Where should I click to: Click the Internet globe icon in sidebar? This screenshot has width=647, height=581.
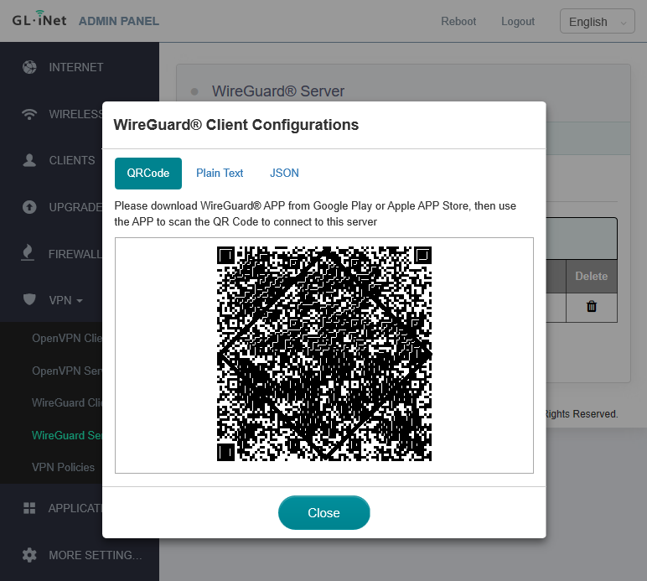[x=29, y=67]
